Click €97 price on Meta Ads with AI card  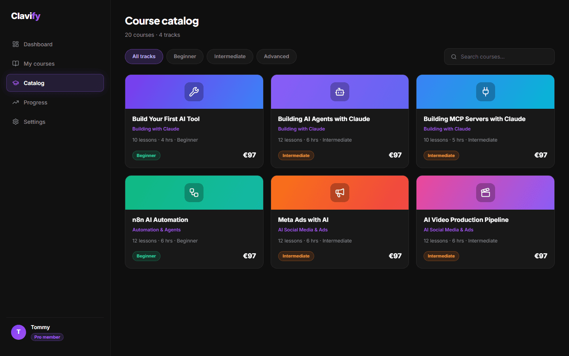click(x=395, y=256)
